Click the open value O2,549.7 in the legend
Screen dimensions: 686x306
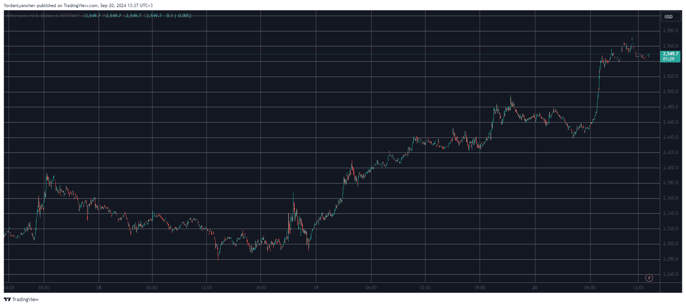tap(92, 16)
